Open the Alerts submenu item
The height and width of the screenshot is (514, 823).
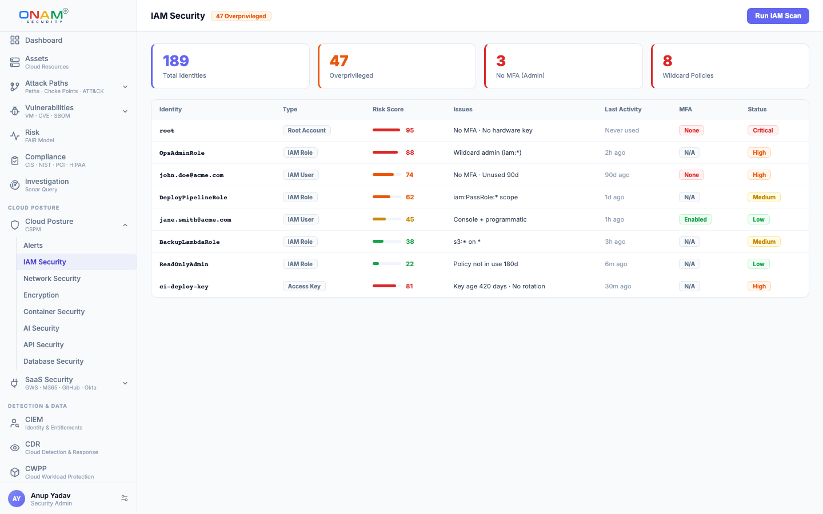(77, 246)
